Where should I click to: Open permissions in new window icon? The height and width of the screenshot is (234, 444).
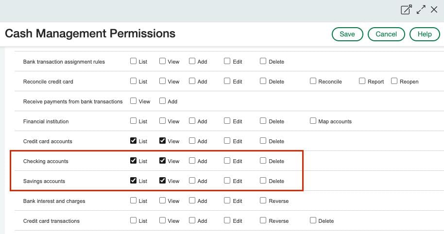(x=406, y=10)
